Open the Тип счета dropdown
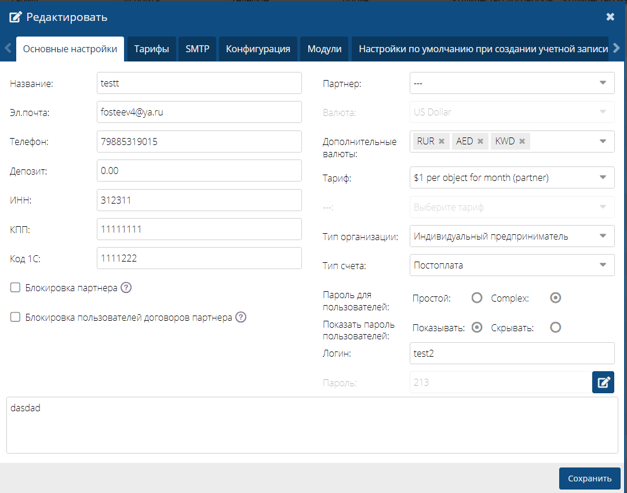Viewport: 627px width, 493px height. (x=512, y=265)
